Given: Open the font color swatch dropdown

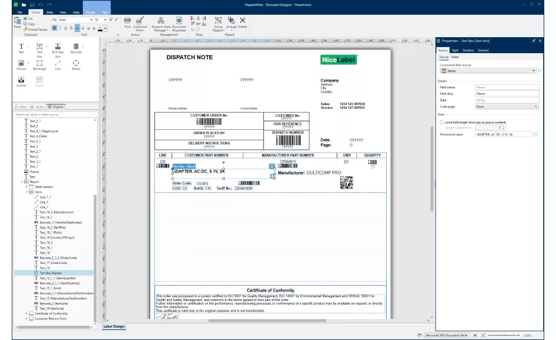Looking at the screenshot, I should [x=105, y=28].
